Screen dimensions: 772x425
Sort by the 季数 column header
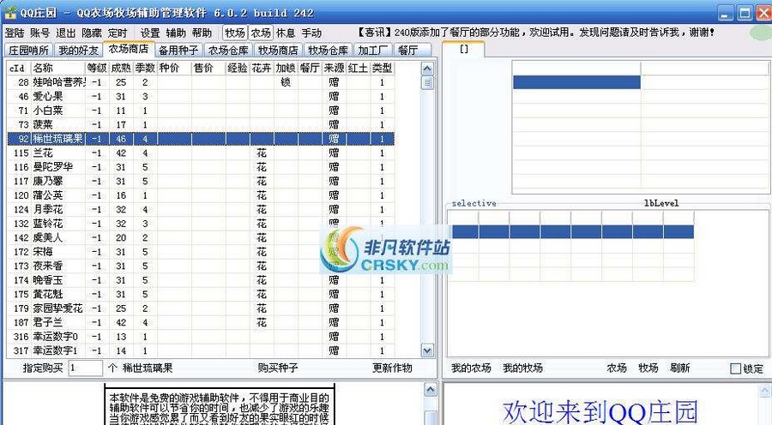pos(145,68)
